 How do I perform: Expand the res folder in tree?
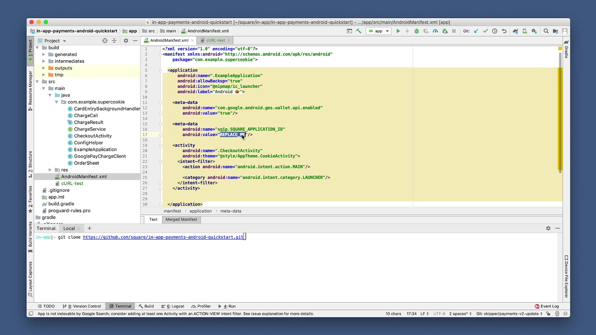click(50, 170)
